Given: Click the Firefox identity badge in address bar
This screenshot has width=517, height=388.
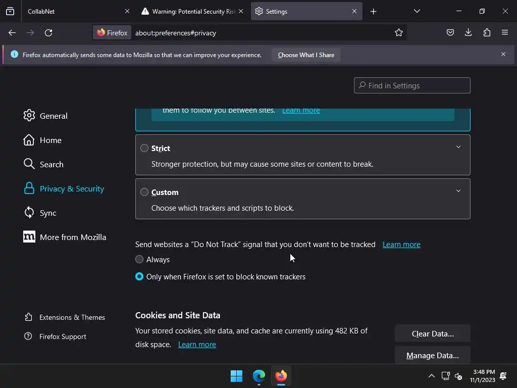Looking at the screenshot, I should pyautogui.click(x=112, y=33).
